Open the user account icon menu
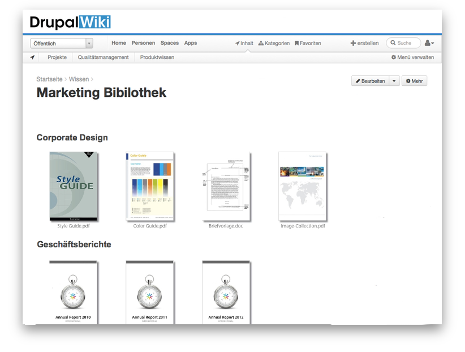This screenshot has height=352, width=465. tap(429, 43)
